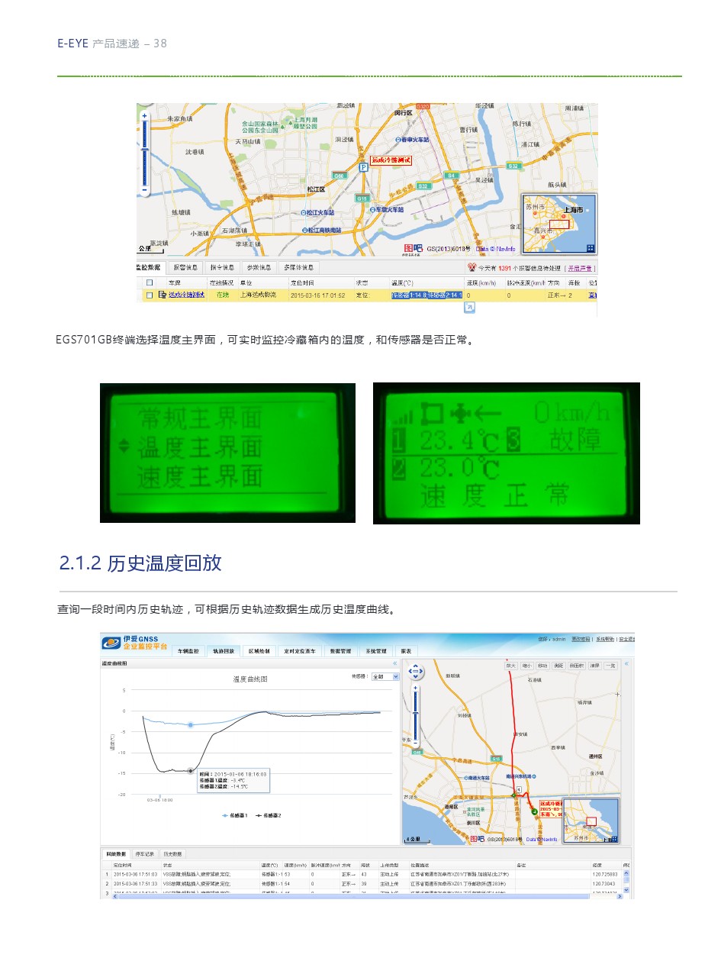Click the Shanghai overview minimap
The height and width of the screenshot is (974, 721).
click(x=559, y=224)
